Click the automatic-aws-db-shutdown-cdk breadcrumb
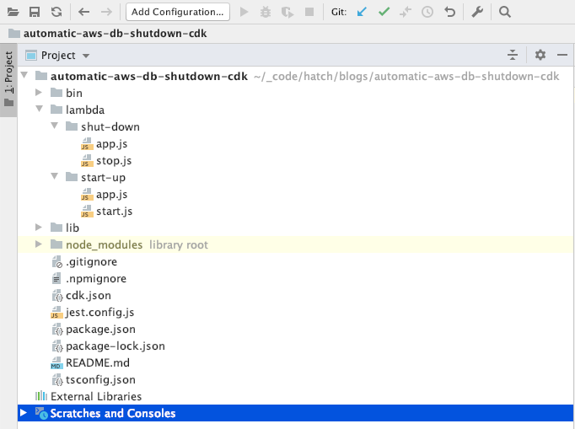This screenshot has width=575, height=429. [x=107, y=34]
